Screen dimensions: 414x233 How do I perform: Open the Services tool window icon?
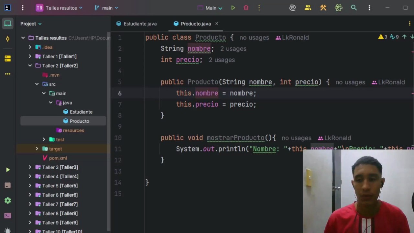(8, 201)
